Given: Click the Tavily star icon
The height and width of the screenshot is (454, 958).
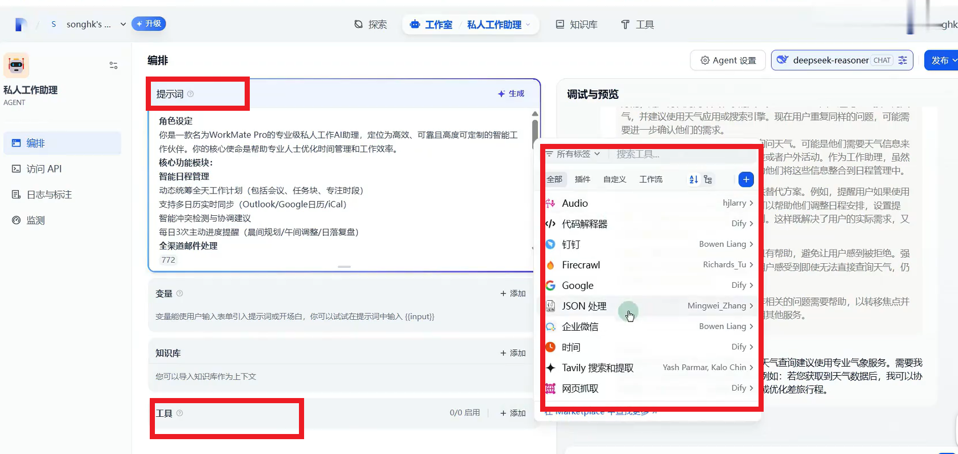Looking at the screenshot, I should 550,368.
